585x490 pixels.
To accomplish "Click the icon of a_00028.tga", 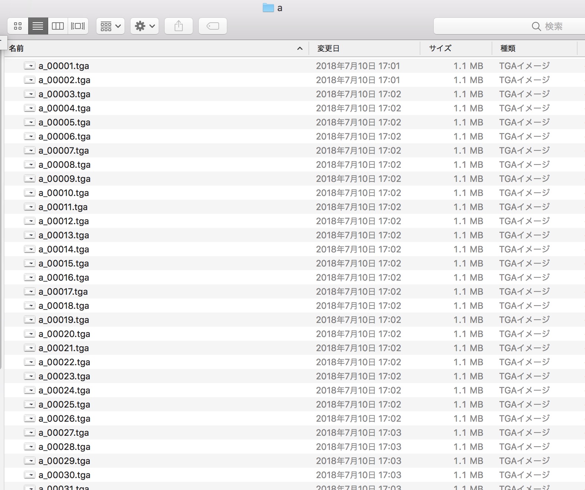I will (x=30, y=447).
